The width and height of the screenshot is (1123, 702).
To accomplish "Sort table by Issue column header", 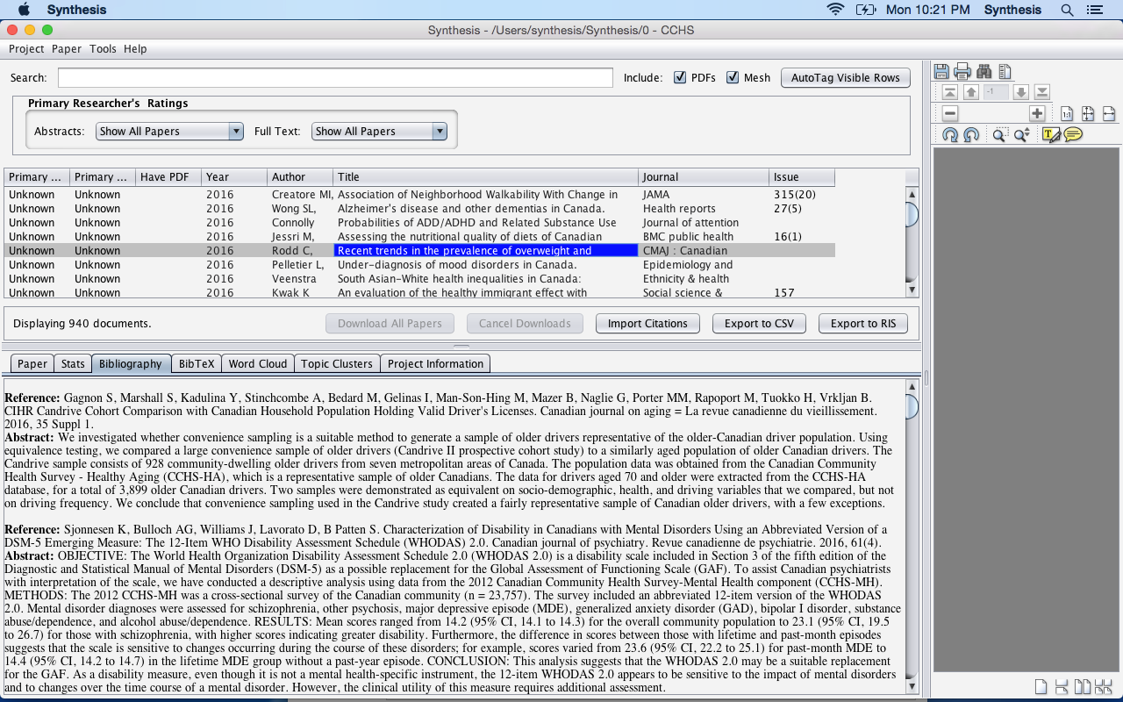I will click(802, 176).
